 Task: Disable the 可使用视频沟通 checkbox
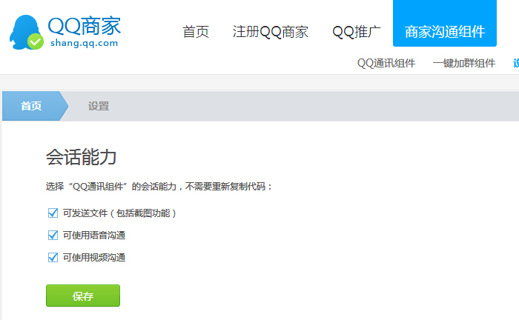click(x=53, y=258)
